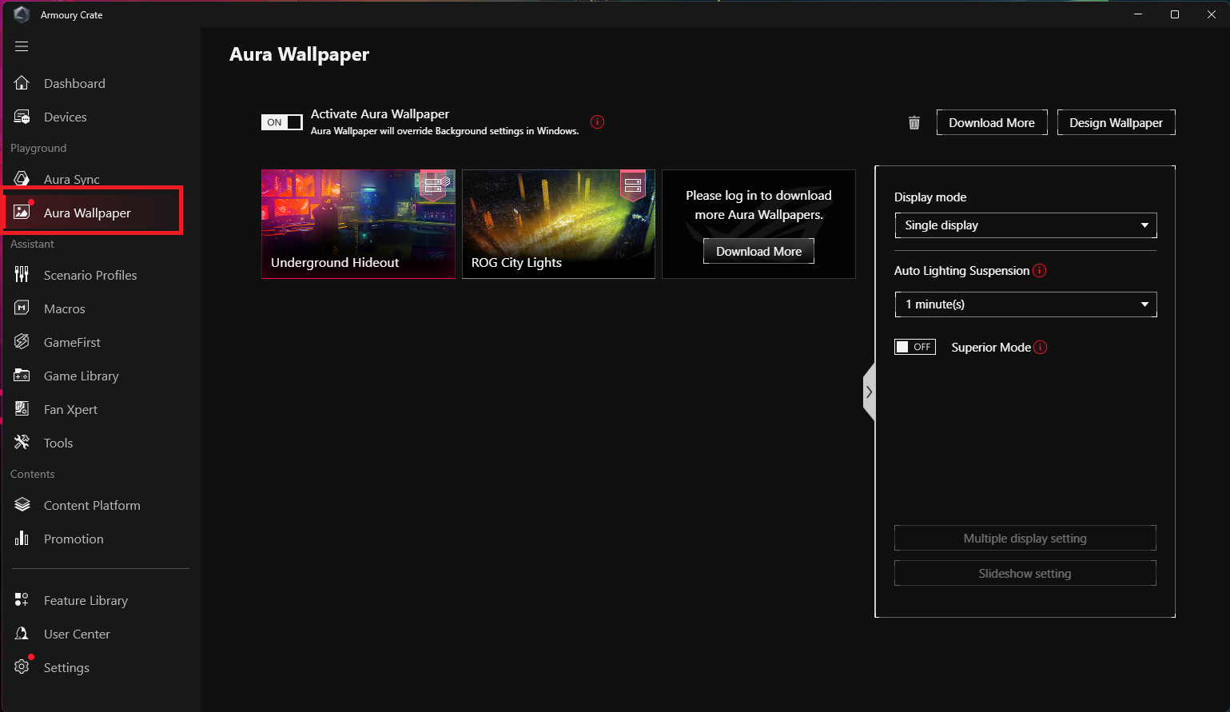The height and width of the screenshot is (712, 1230).
Task: Click the Armoury Crate logo in title bar
Action: coord(22,14)
